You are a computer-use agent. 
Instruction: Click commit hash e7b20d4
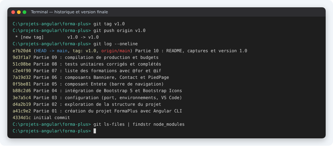point(22,51)
